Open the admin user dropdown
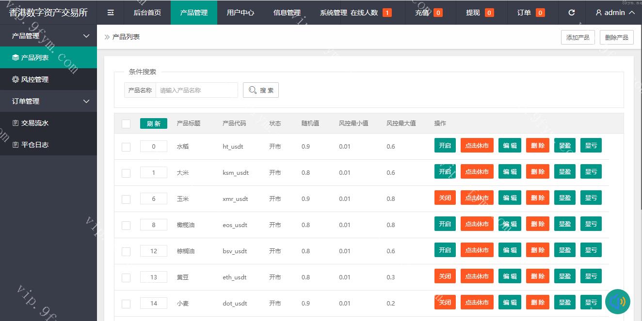 pos(615,13)
